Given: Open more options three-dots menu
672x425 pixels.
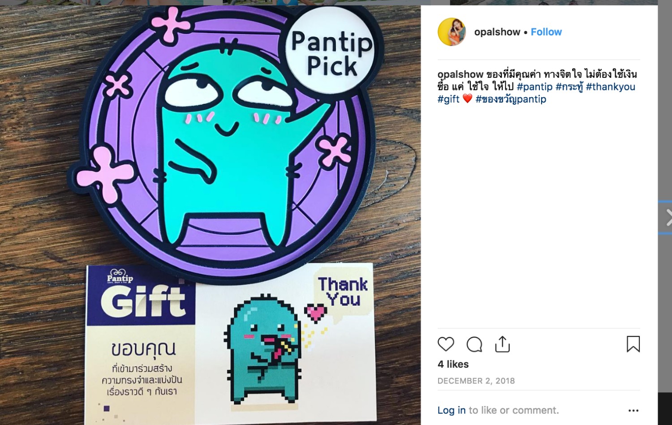Looking at the screenshot, I should coord(633,410).
